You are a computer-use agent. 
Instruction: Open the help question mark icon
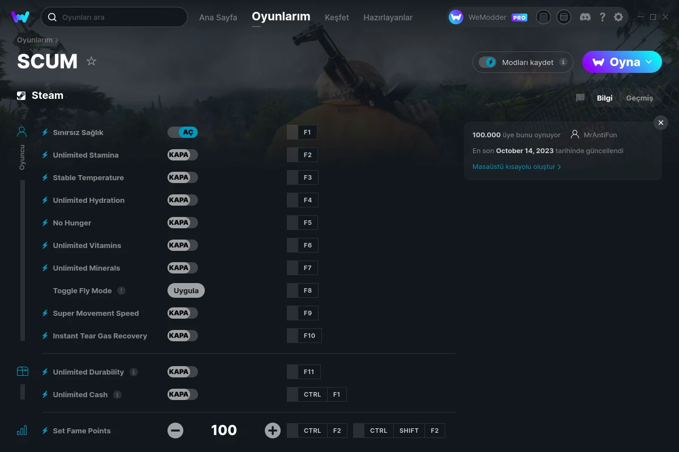click(x=602, y=17)
